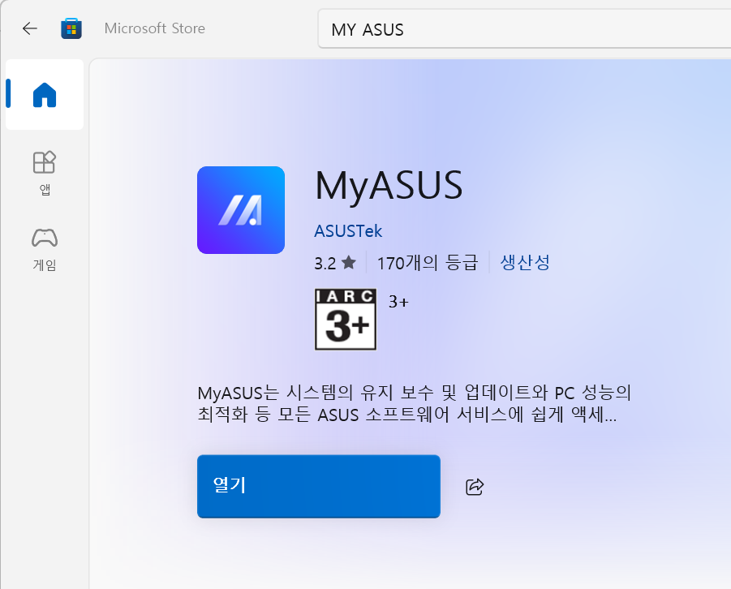Launch MyASUS with the 열기 button

(x=319, y=487)
